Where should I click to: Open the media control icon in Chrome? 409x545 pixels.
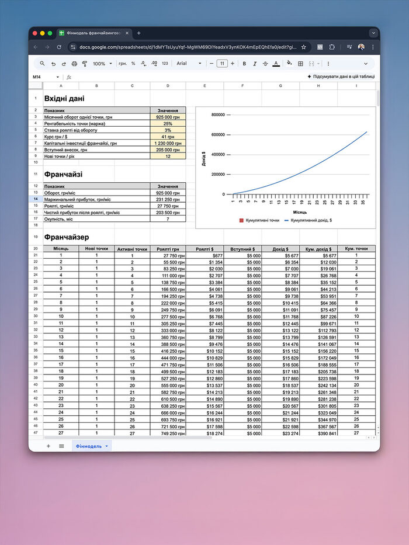tap(349, 47)
